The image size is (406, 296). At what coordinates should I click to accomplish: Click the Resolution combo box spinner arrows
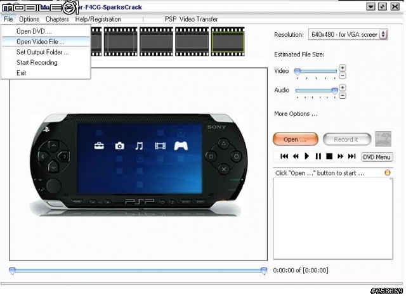tap(383, 34)
